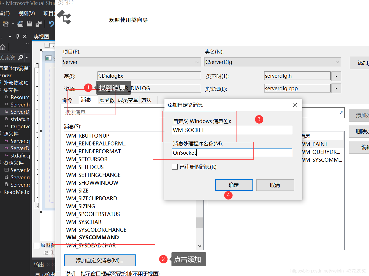This screenshot has height=276, width=369.
Task: Click the message list scrollbar thumb
Action: [x=199, y=223]
